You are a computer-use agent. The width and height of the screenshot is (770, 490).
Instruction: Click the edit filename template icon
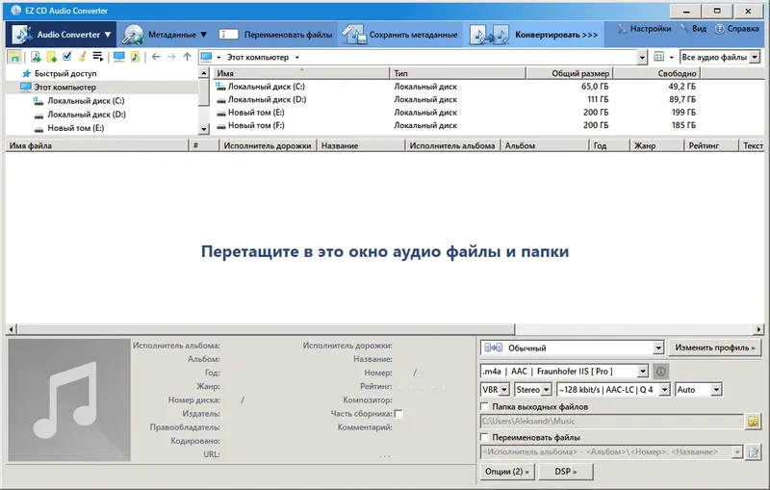tap(753, 451)
